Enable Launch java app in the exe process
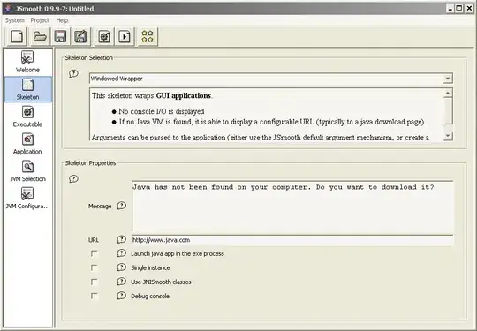The height and width of the screenshot is (331, 477). 95,253
